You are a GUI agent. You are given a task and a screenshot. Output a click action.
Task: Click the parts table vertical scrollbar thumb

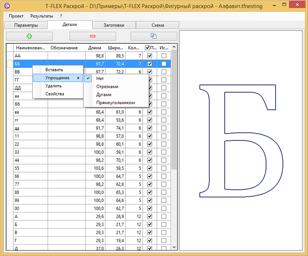[x=174, y=110]
